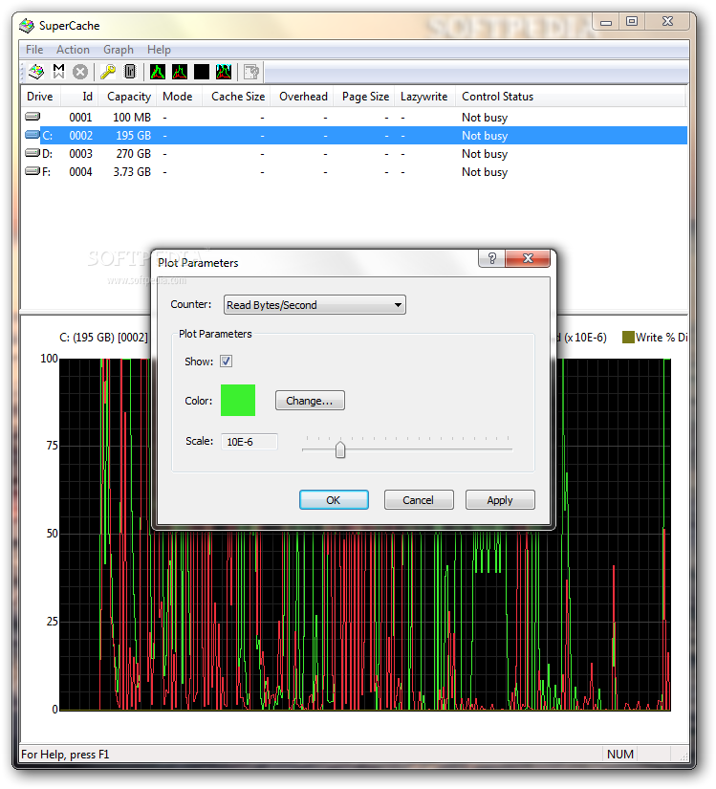The width and height of the screenshot is (716, 789).
Task: Click the Write % legend color swatch
Action: pos(628,338)
